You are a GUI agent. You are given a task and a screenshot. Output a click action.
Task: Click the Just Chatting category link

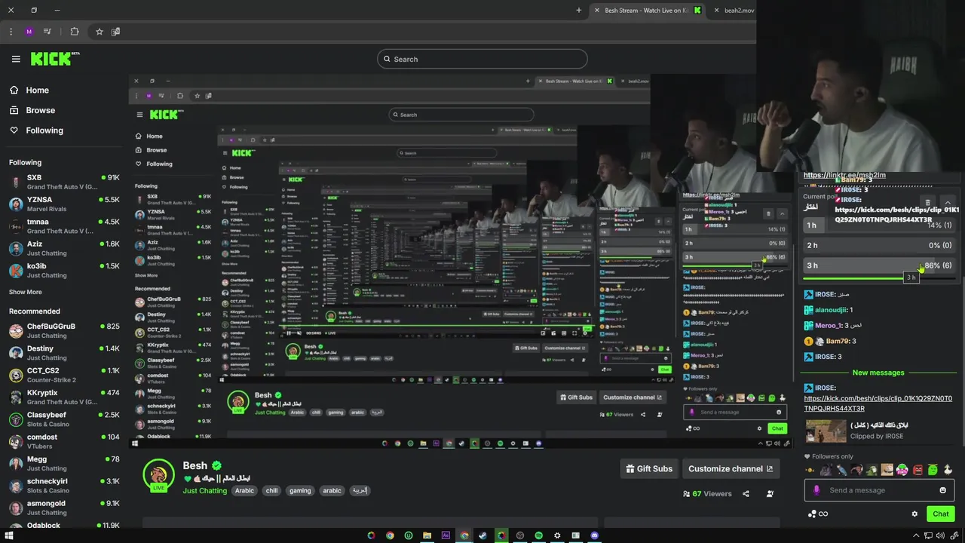tap(204, 491)
